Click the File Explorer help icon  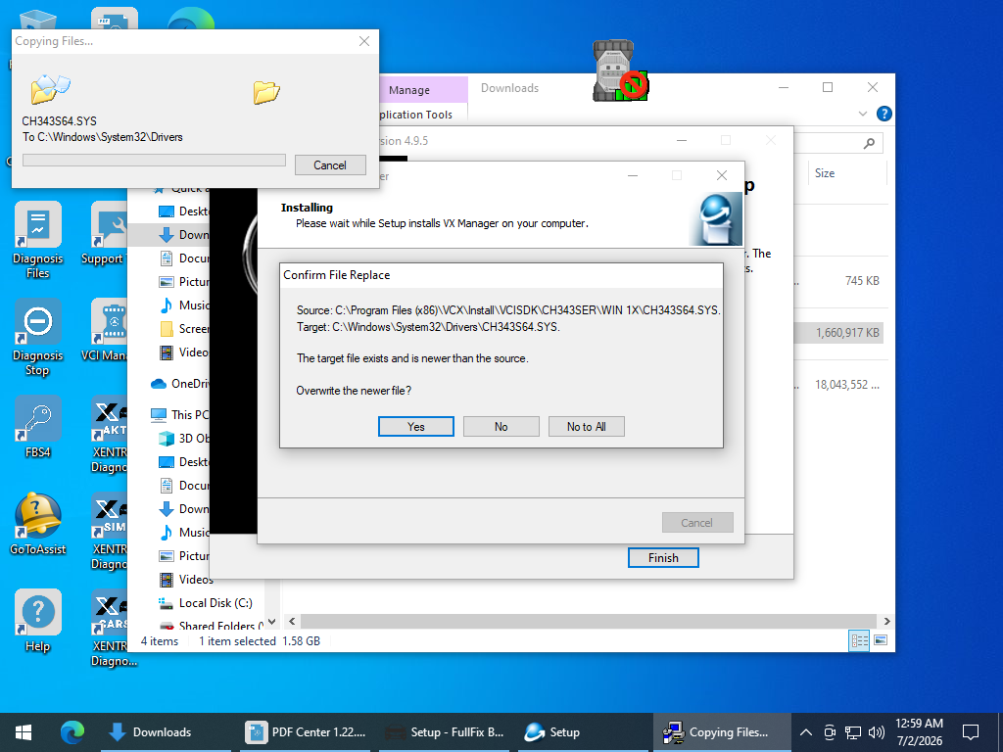click(884, 114)
